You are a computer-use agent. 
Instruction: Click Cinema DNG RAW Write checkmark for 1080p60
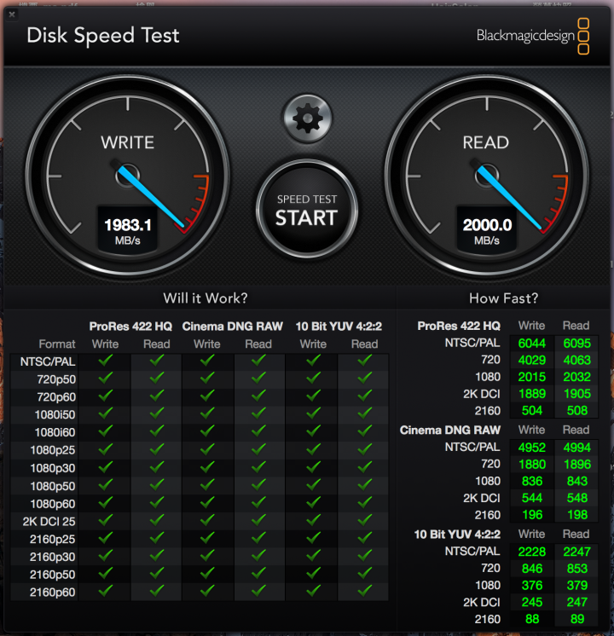pyautogui.click(x=207, y=502)
